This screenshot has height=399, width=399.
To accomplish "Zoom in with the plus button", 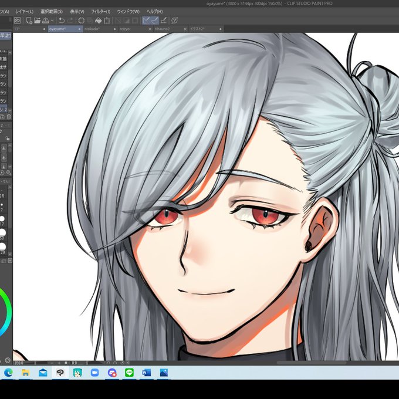I will (x=59, y=363).
